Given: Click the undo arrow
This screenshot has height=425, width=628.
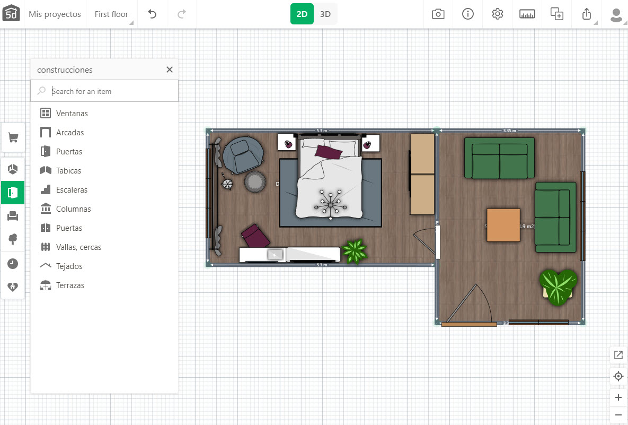Looking at the screenshot, I should coord(152,14).
